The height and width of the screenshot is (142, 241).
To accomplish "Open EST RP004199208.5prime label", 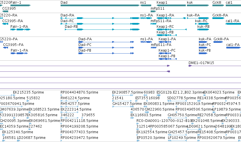I will pyautogui.click(x=79, y=126).
